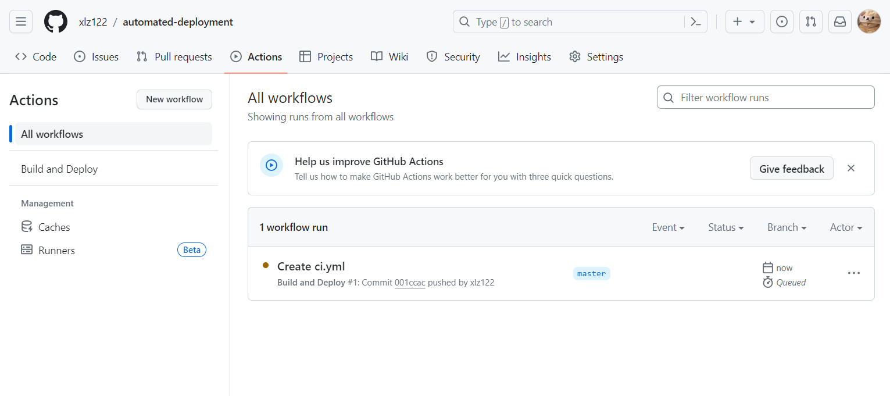The width and height of the screenshot is (890, 396).
Task: Open commit 001ccac link
Action: click(410, 283)
